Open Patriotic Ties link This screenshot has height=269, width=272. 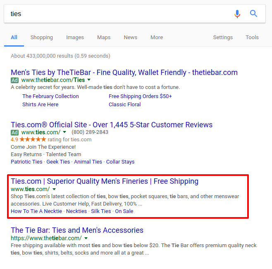coord(26,161)
